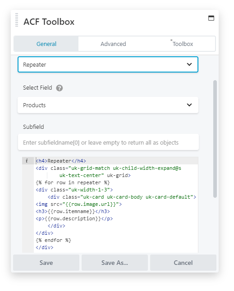Grab the panel drag handle

pyautogui.click(x=17, y=20)
